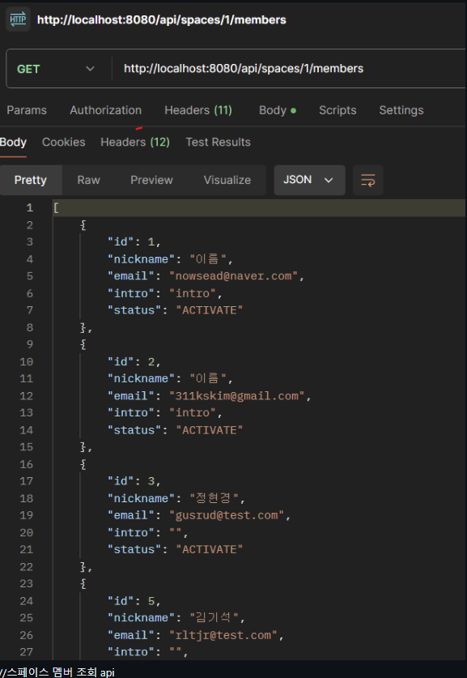
Task: Click the "ACTIVATE" status on line 7
Action: (210, 310)
